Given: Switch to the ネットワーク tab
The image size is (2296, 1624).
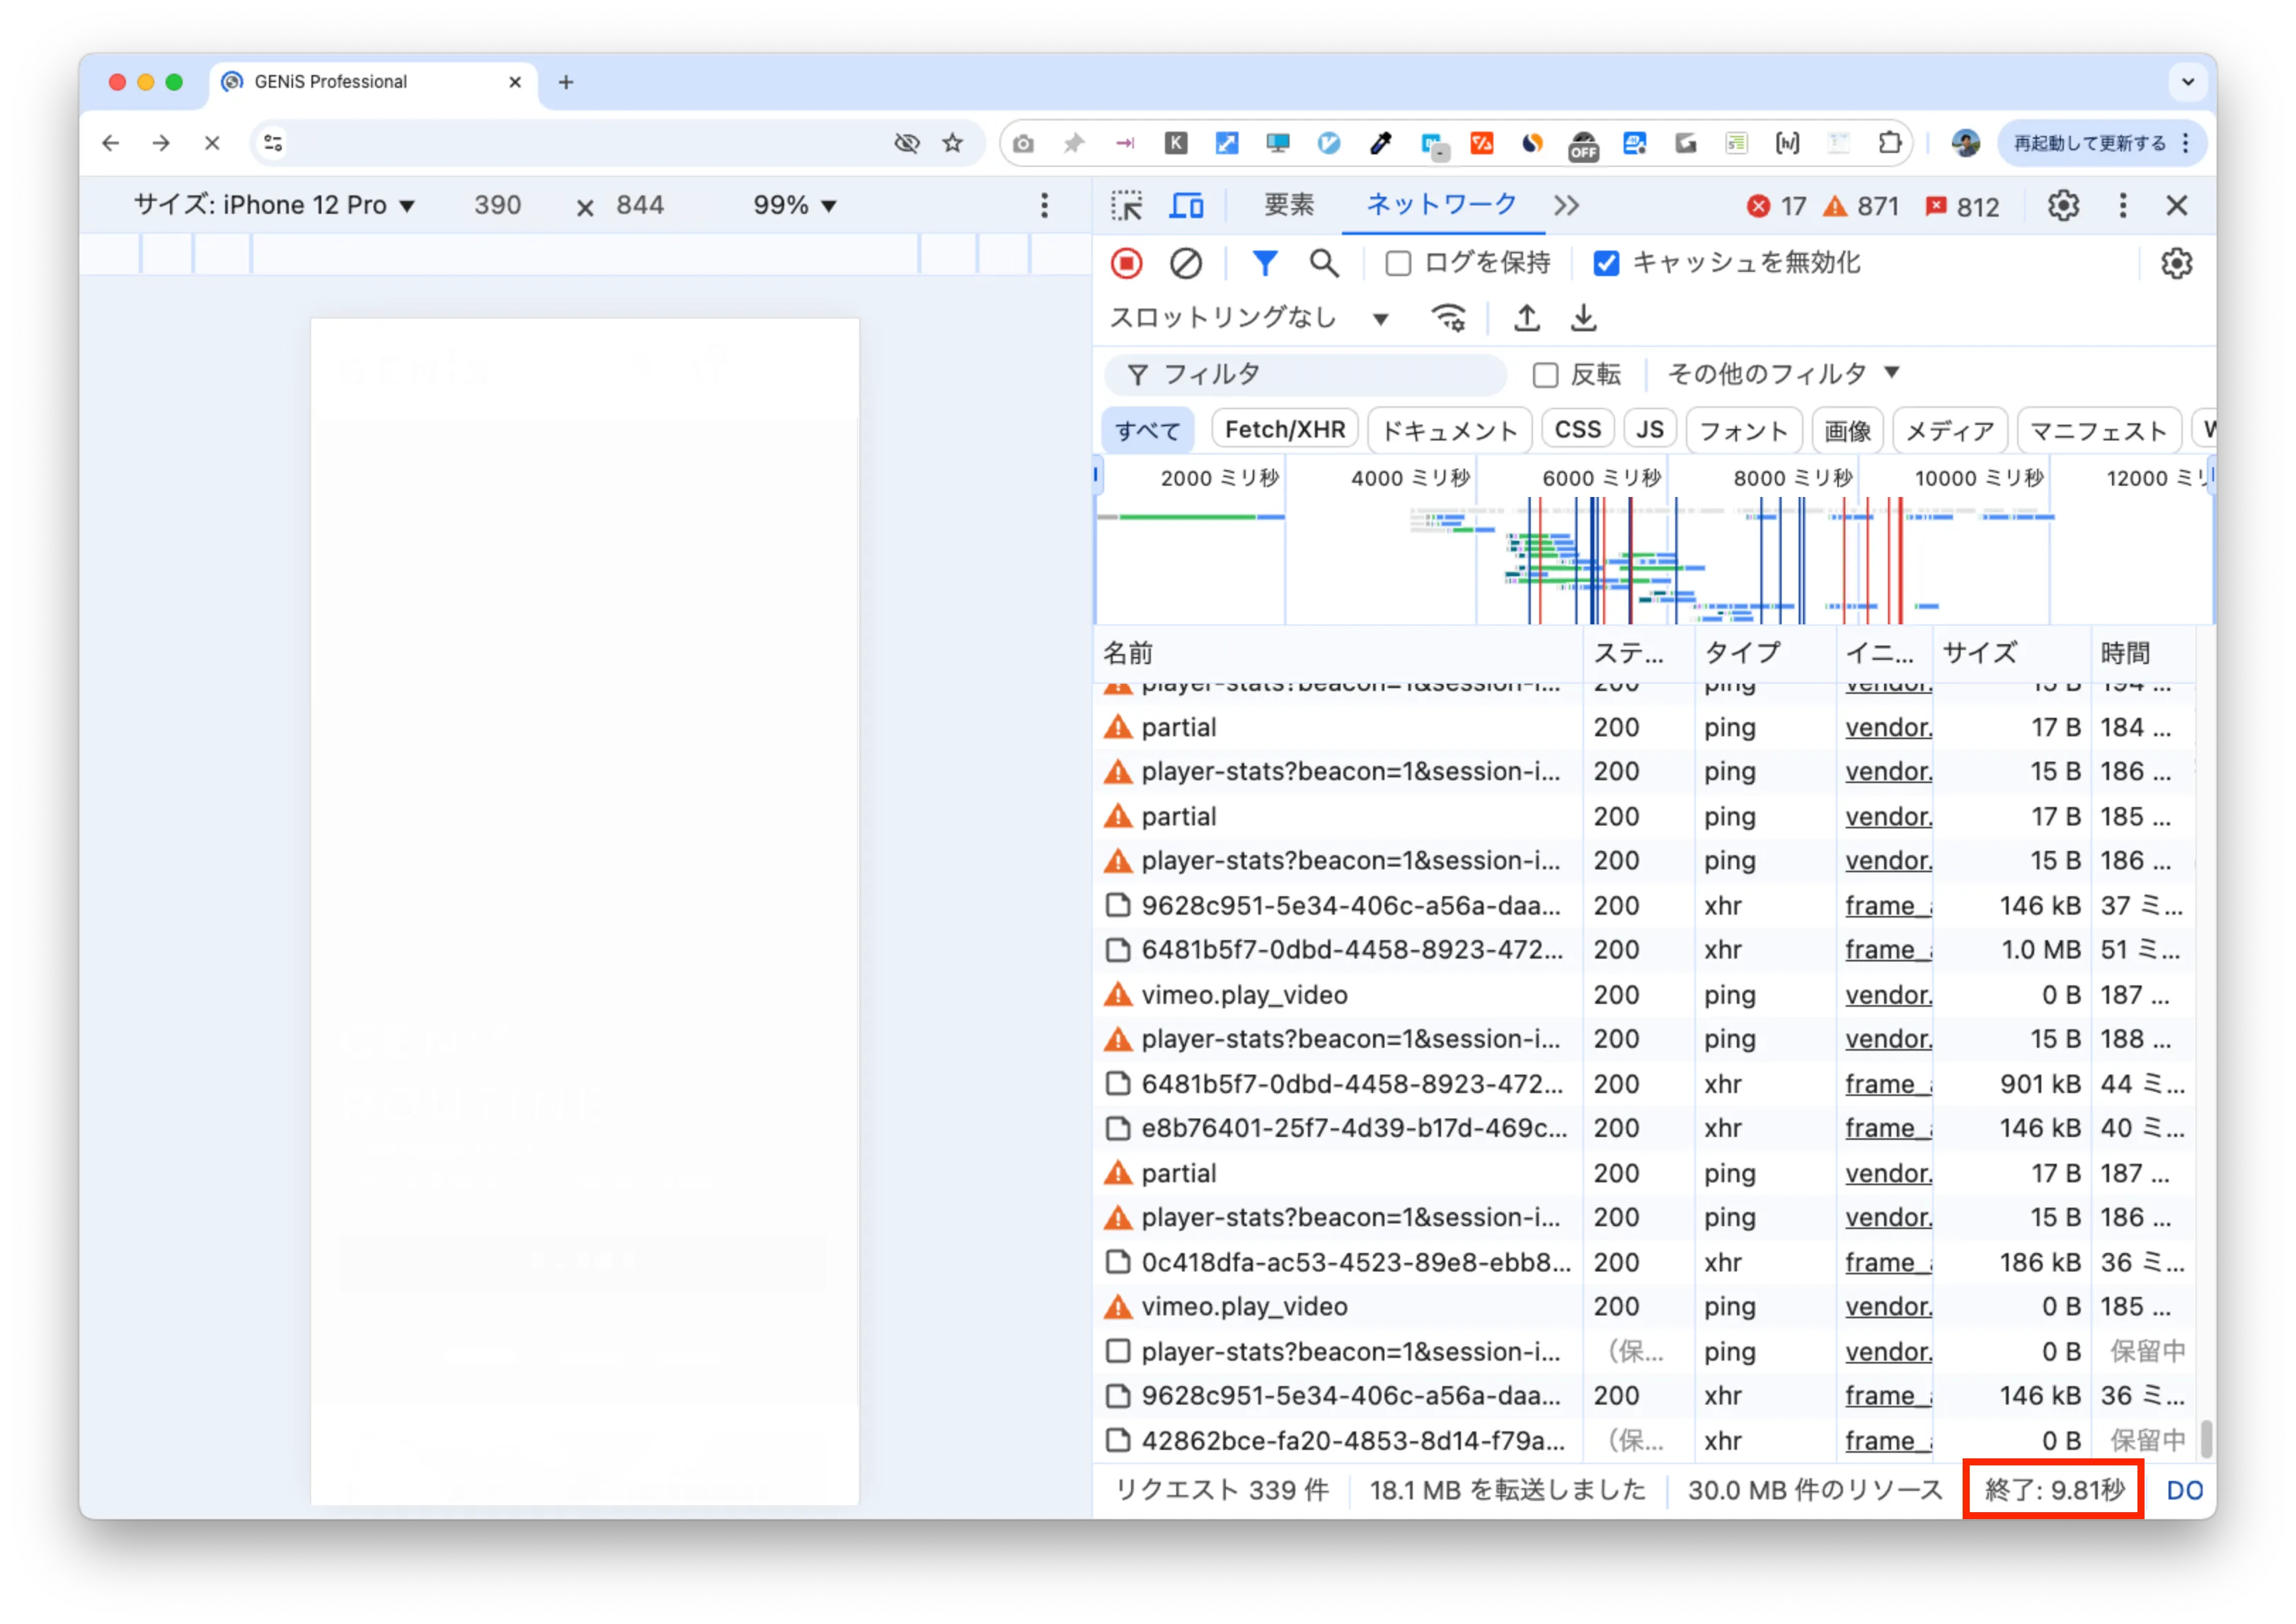Looking at the screenshot, I should [x=1441, y=206].
